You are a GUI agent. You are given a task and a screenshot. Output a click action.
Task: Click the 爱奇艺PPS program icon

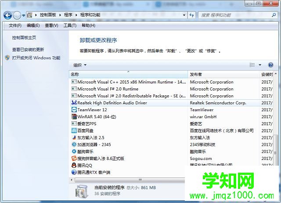74,124
